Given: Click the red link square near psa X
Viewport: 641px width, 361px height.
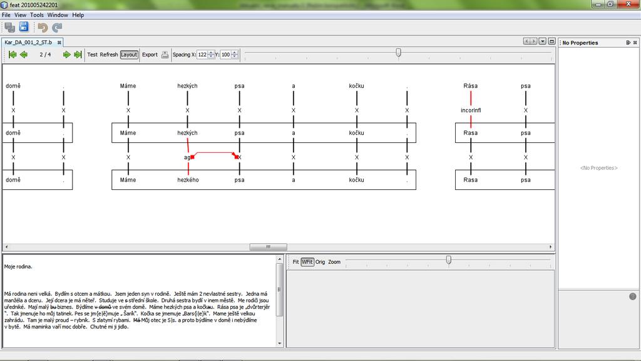Looking at the screenshot, I should pyautogui.click(x=236, y=157).
